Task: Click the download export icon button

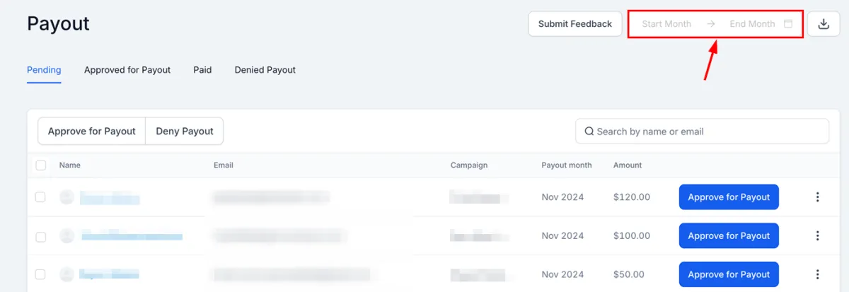Action: pos(824,24)
